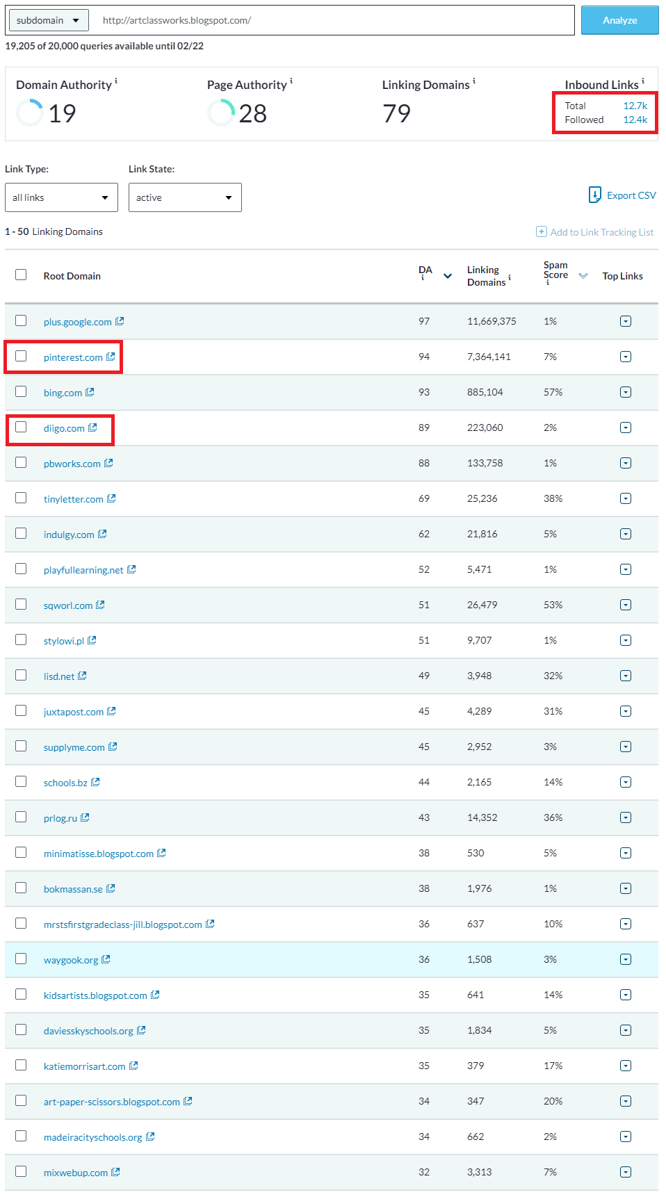The image size is (666, 1197).
Task: Open the subdomain scope dropdown
Action: pyautogui.click(x=47, y=19)
